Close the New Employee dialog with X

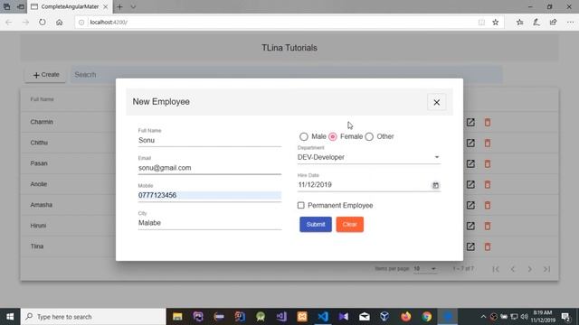click(436, 102)
